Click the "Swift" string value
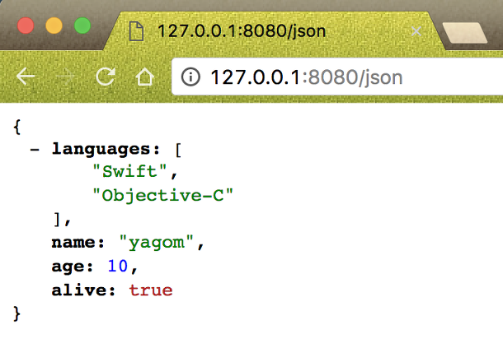This screenshot has width=503, height=348. pyautogui.click(x=129, y=171)
